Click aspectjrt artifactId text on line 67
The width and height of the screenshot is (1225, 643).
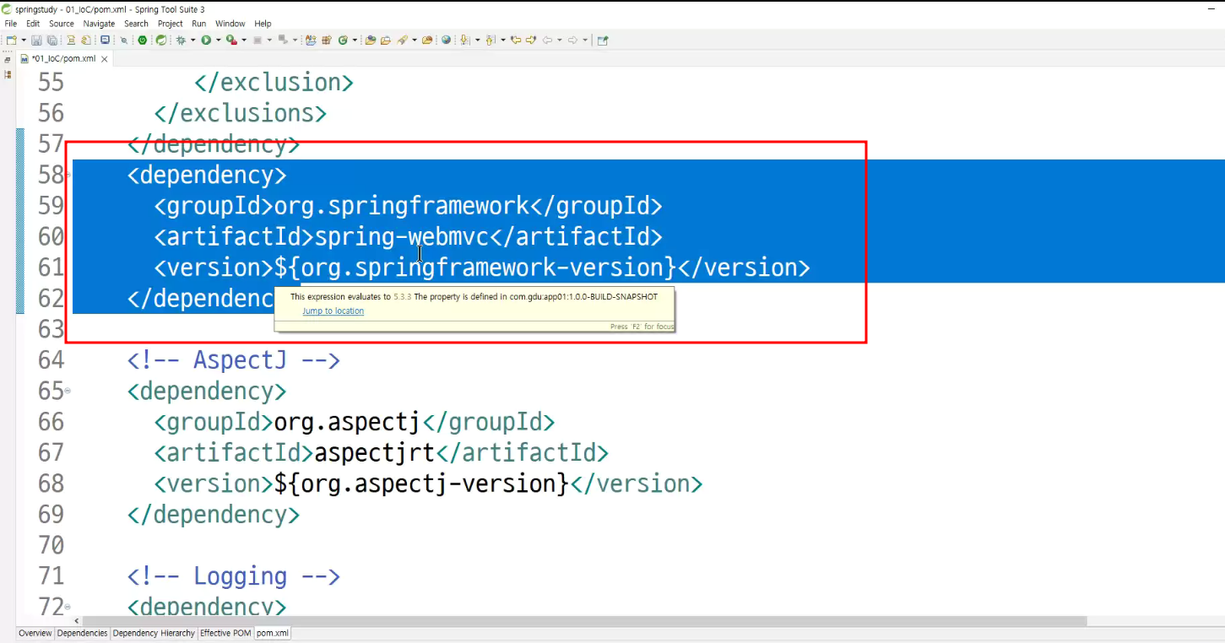(374, 453)
